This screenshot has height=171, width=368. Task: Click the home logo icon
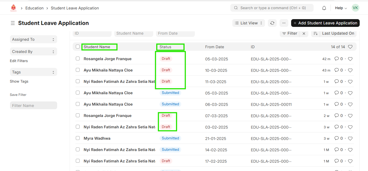(x=13, y=8)
